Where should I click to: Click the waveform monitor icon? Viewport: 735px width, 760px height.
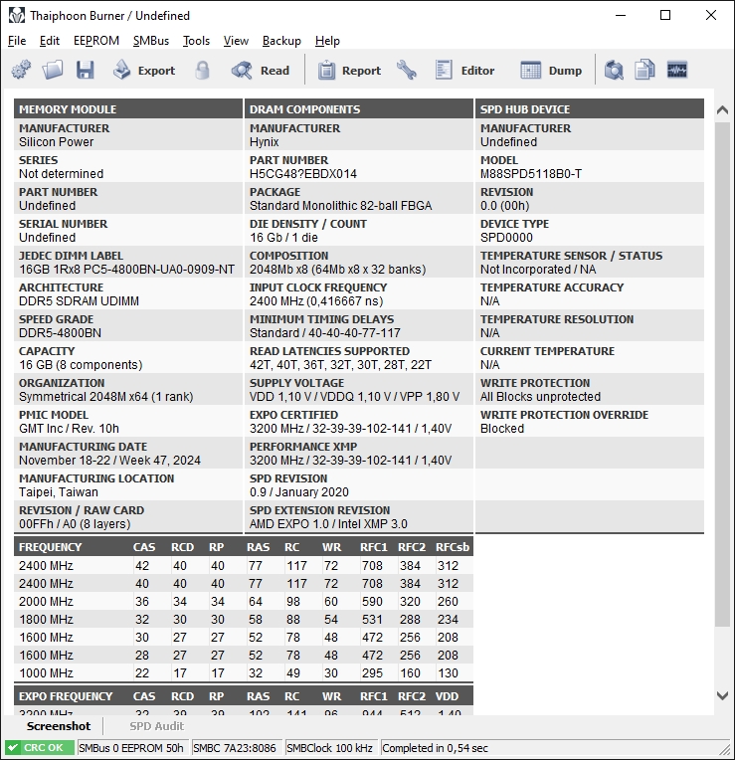[x=677, y=70]
